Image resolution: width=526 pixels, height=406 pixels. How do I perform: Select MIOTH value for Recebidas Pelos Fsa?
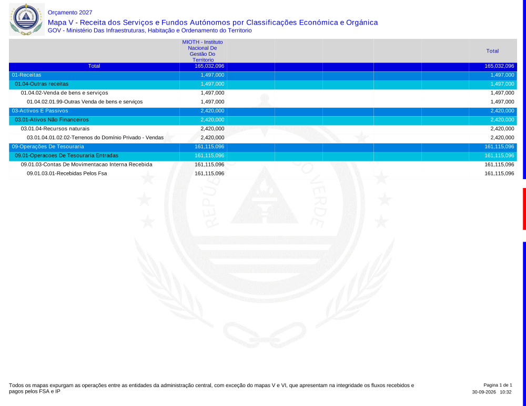209,173
